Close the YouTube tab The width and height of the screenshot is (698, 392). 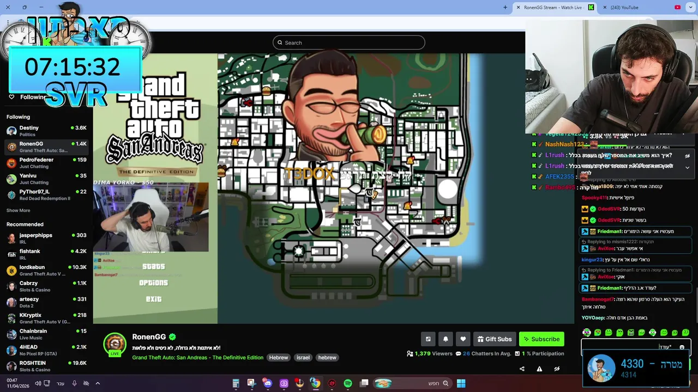click(x=605, y=7)
